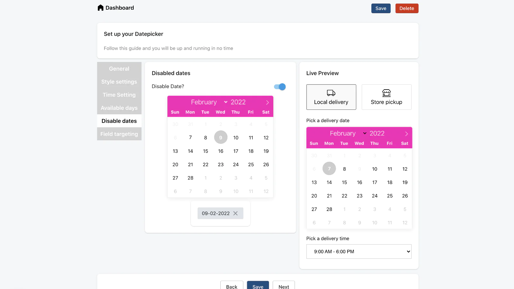Click the Next button at the bottom
Viewport: 514px width, 289px height.
(x=283, y=286)
